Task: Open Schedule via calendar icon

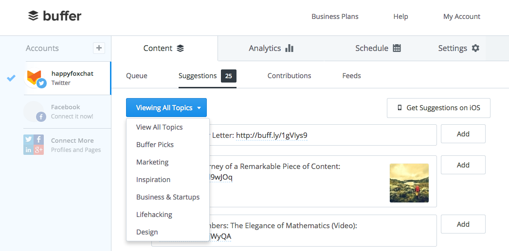Action: 397,48
